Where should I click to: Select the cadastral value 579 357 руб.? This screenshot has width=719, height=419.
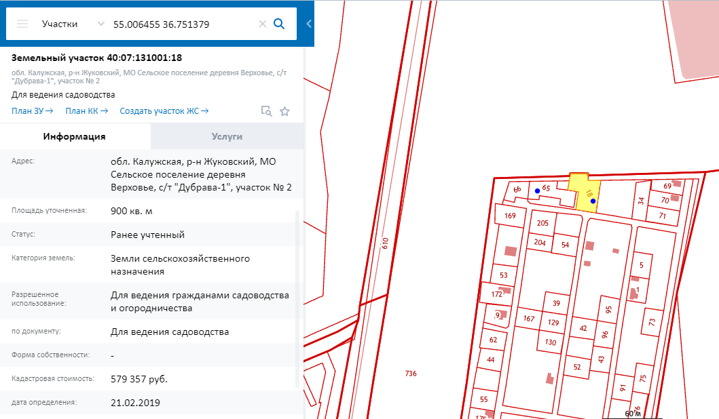coord(139,379)
